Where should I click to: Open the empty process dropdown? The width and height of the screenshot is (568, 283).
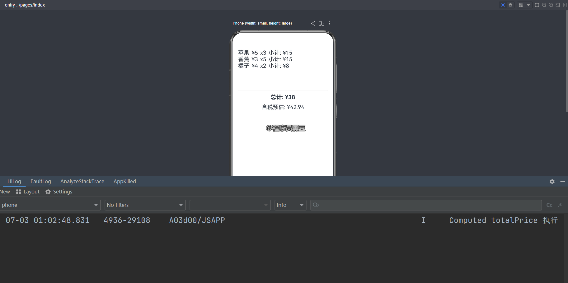230,205
